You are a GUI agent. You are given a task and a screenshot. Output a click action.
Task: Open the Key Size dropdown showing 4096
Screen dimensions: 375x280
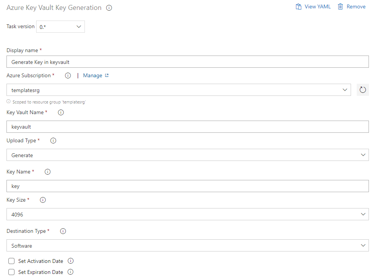click(x=187, y=214)
